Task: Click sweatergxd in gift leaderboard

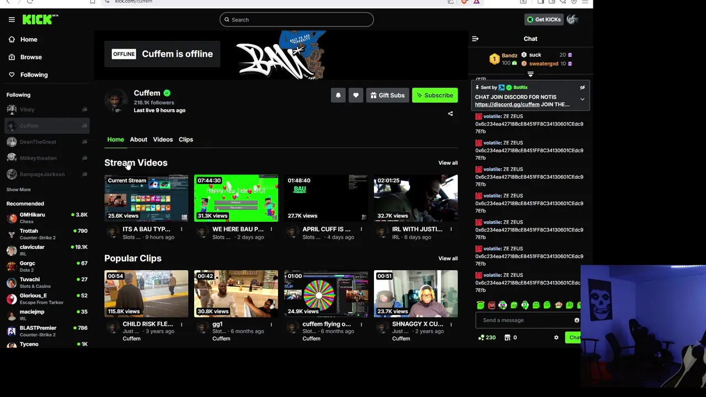Action: (x=543, y=64)
